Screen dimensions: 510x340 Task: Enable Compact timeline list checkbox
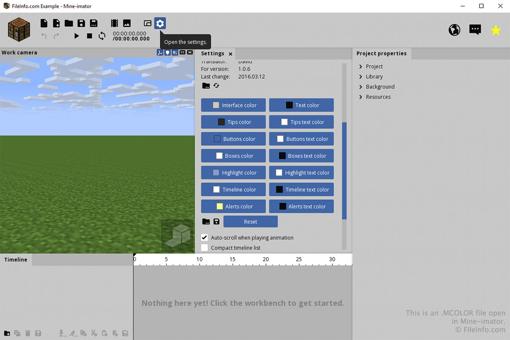click(x=204, y=248)
